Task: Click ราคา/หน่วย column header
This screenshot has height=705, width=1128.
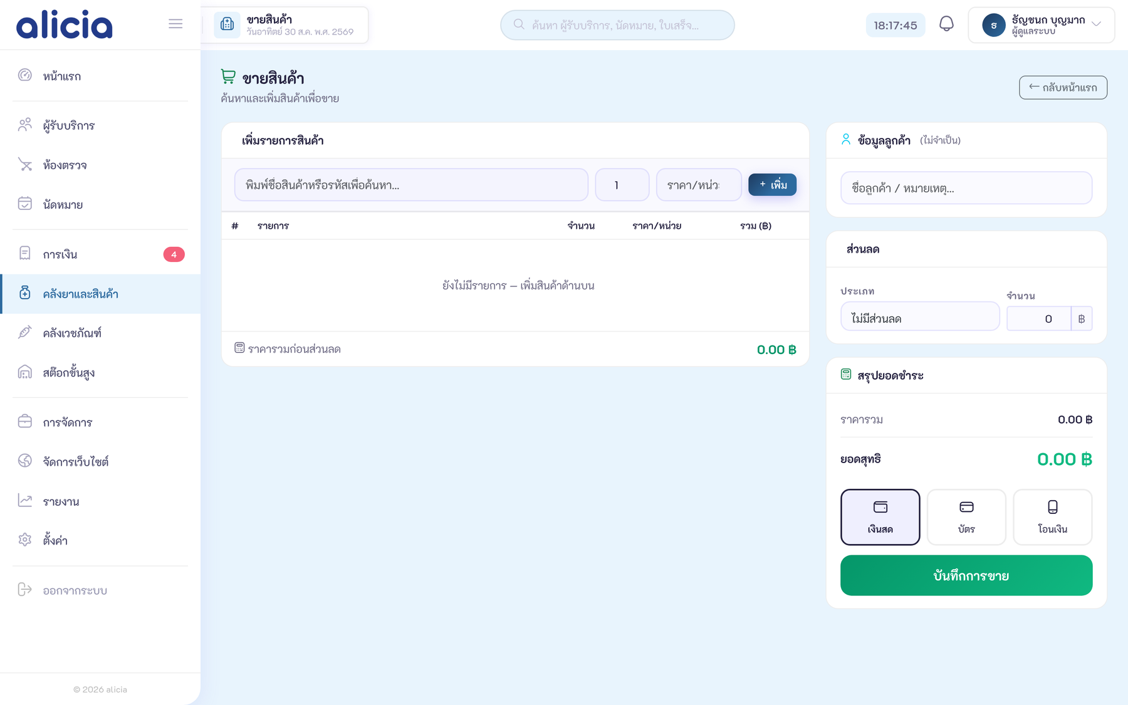Action: point(657,226)
